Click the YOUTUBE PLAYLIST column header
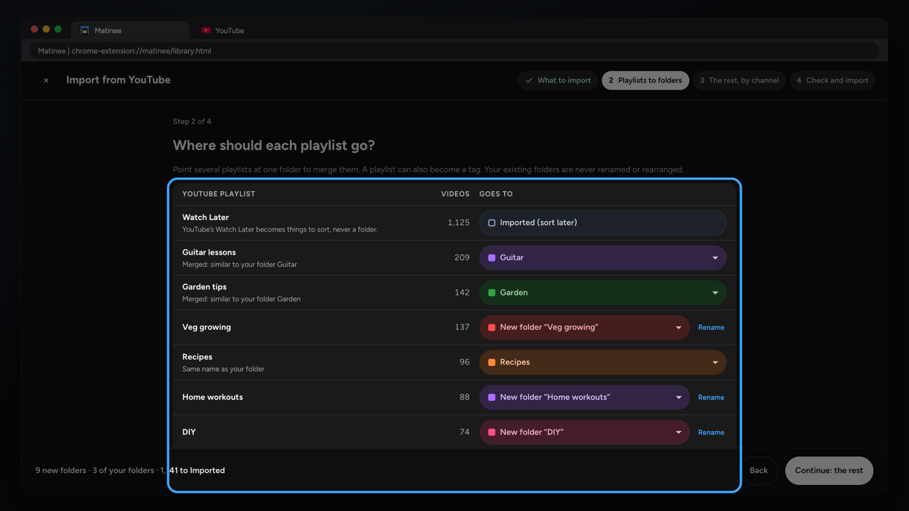The height and width of the screenshot is (511, 909). [x=219, y=194]
